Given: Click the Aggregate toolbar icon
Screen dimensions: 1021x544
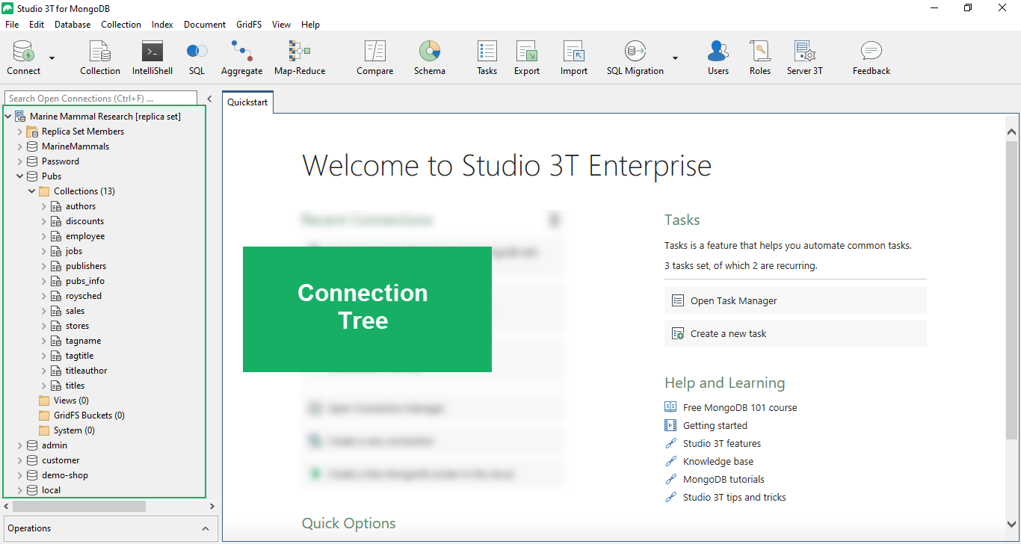Looking at the screenshot, I should click(x=241, y=58).
